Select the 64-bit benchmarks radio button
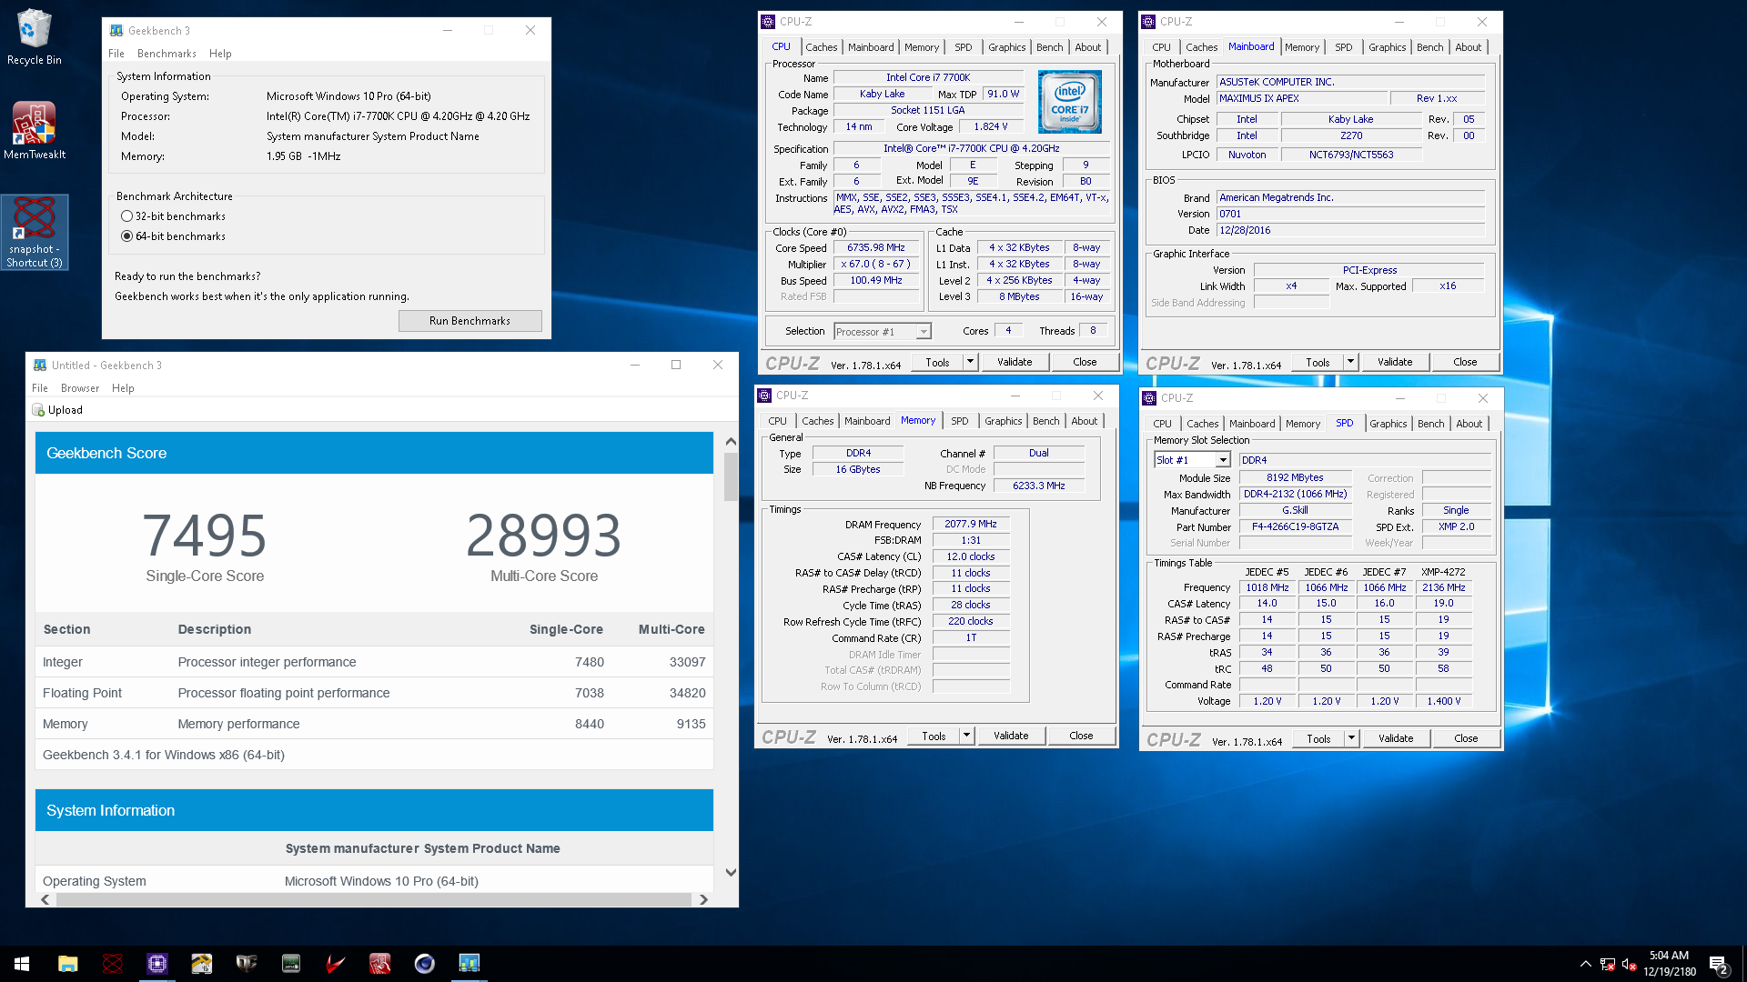 pyautogui.click(x=126, y=236)
